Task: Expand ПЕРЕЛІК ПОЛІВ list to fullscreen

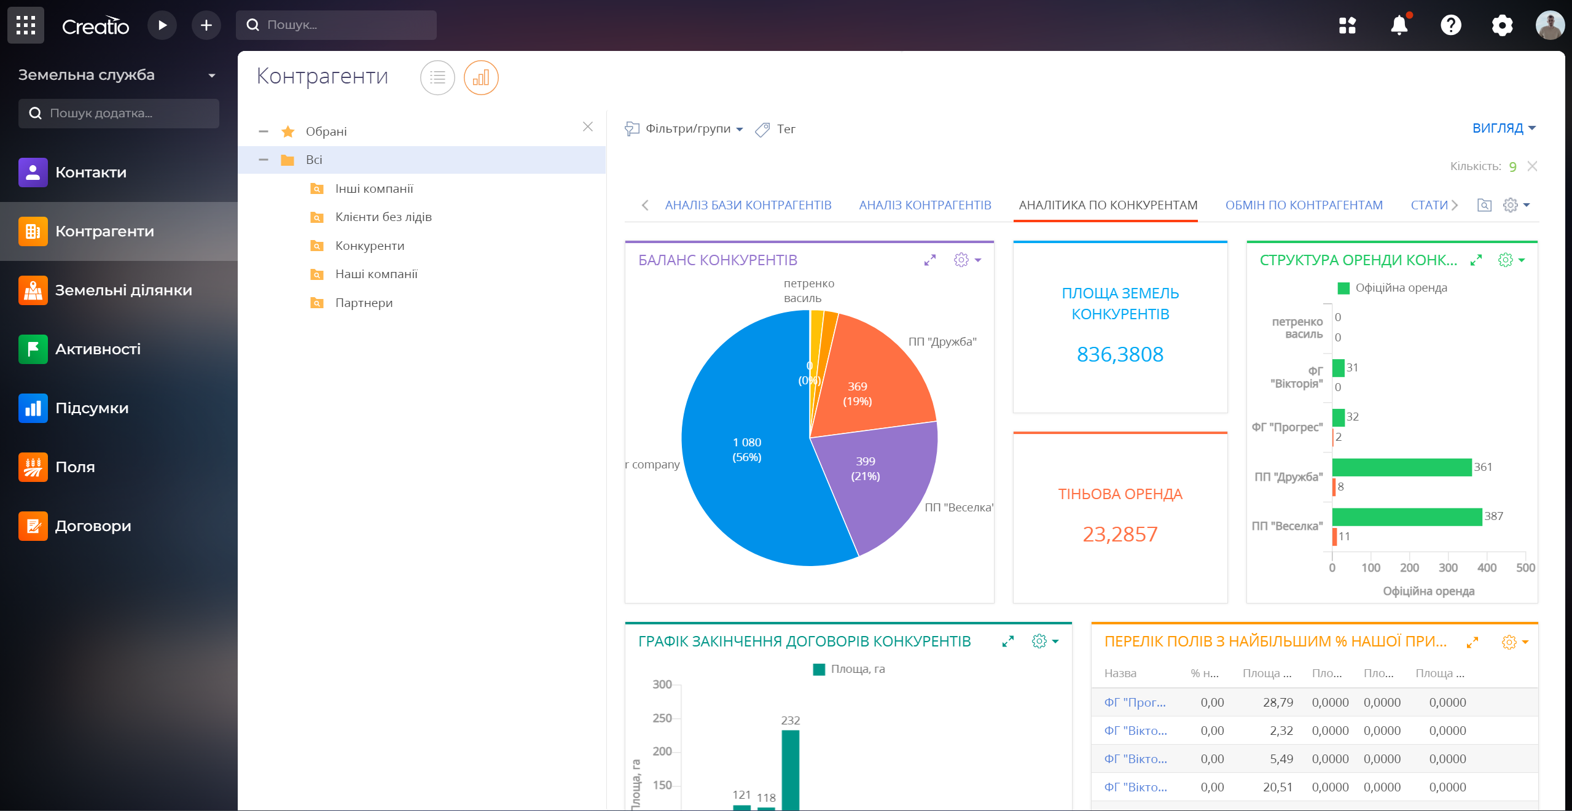Action: (1472, 642)
